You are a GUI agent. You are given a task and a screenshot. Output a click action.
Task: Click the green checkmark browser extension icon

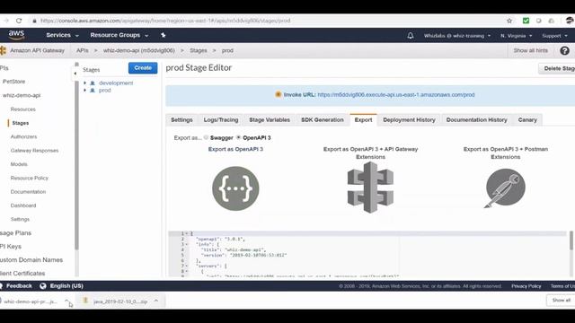pyautogui.click(x=526, y=21)
